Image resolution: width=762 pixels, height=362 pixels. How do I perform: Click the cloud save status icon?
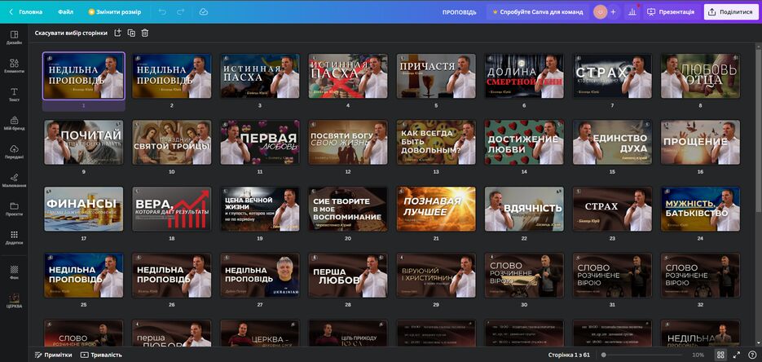(204, 11)
